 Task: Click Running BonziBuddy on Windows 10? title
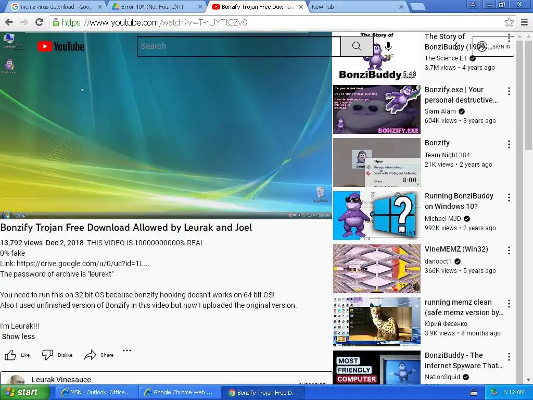[x=459, y=201]
